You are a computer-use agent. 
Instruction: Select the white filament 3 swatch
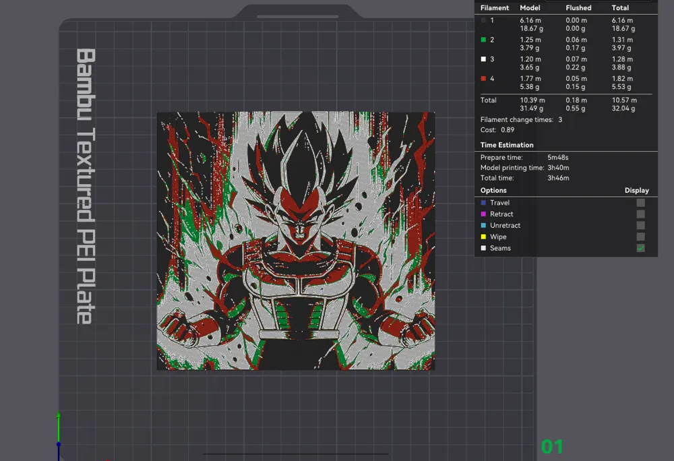[x=483, y=59]
